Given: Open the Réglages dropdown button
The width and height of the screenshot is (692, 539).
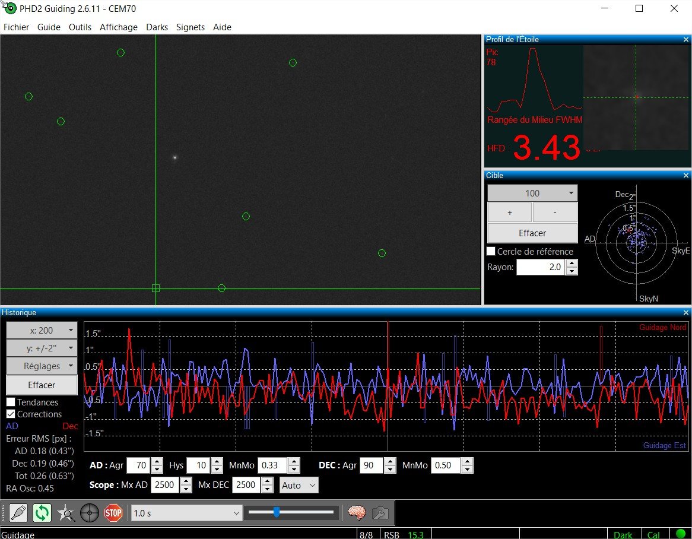Looking at the screenshot, I should 42,366.
